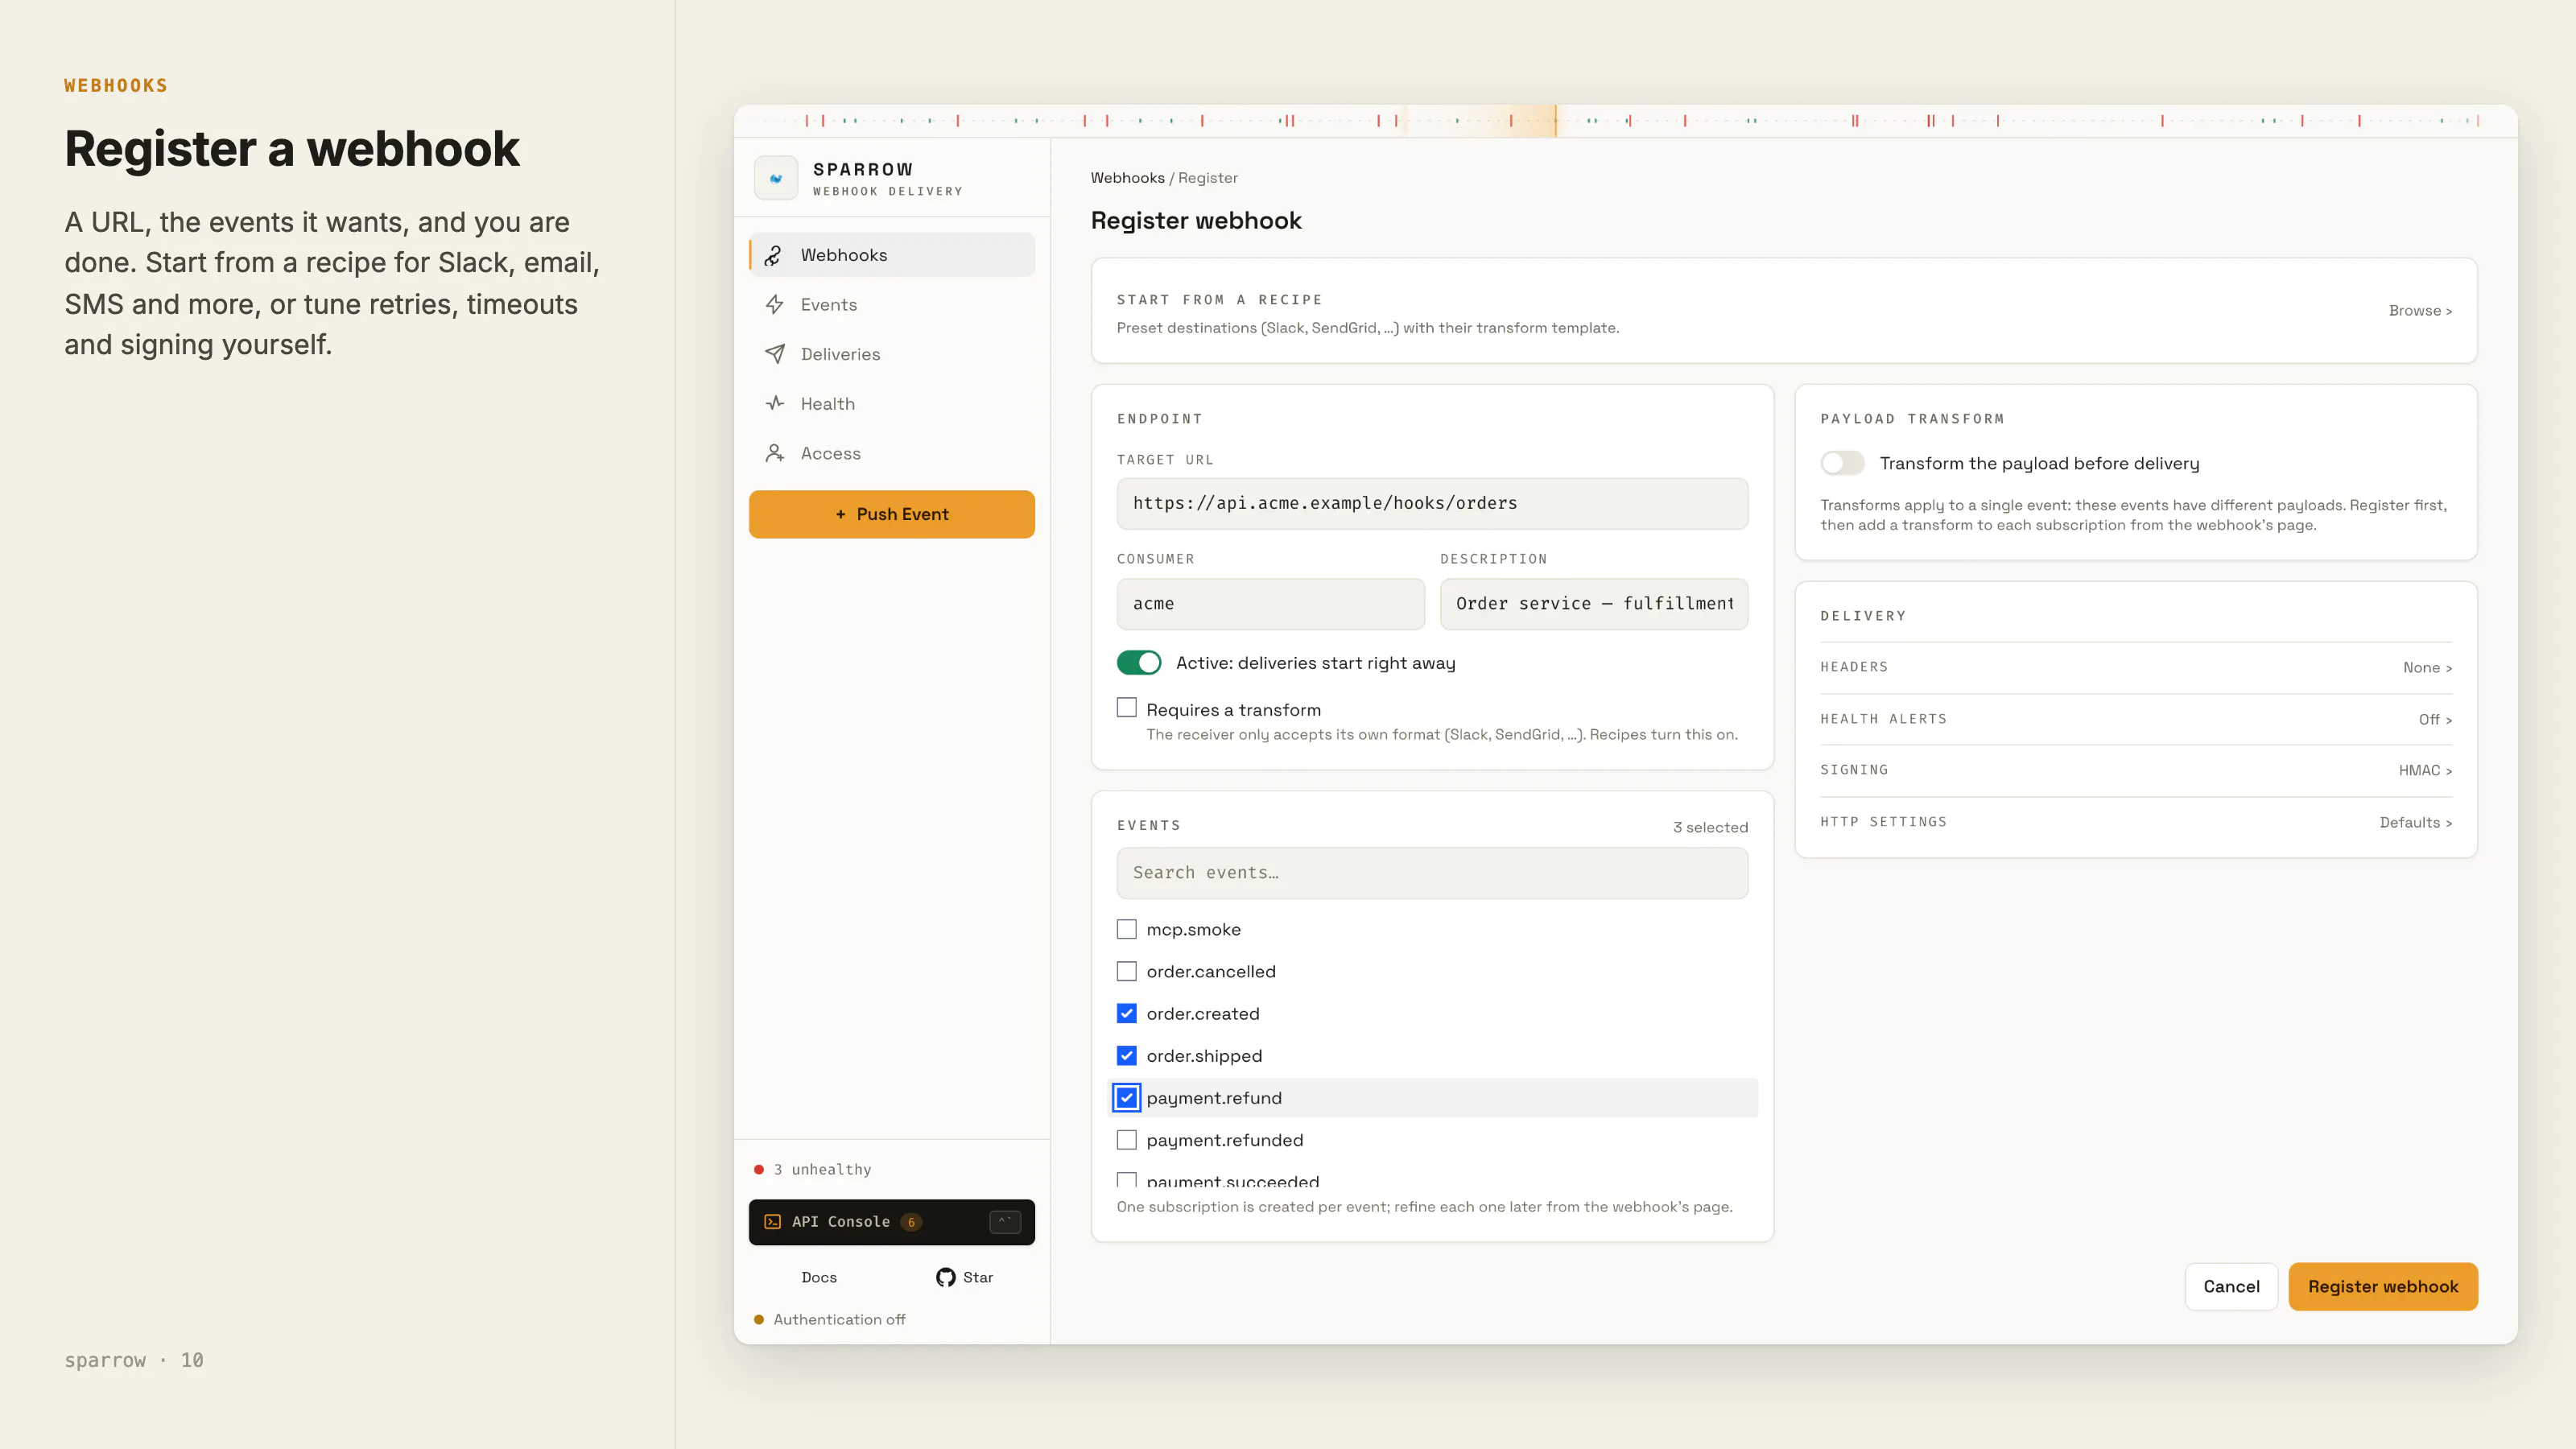Image resolution: width=2576 pixels, height=1449 pixels.
Task: Click the Events lightning bolt icon
Action: (774, 305)
